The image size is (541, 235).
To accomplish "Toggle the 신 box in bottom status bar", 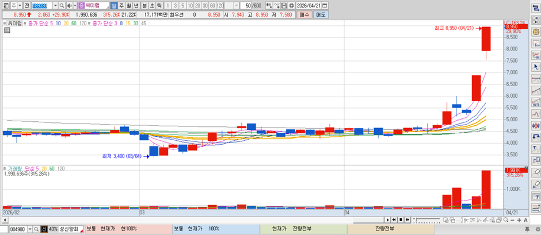I will pos(44,229).
